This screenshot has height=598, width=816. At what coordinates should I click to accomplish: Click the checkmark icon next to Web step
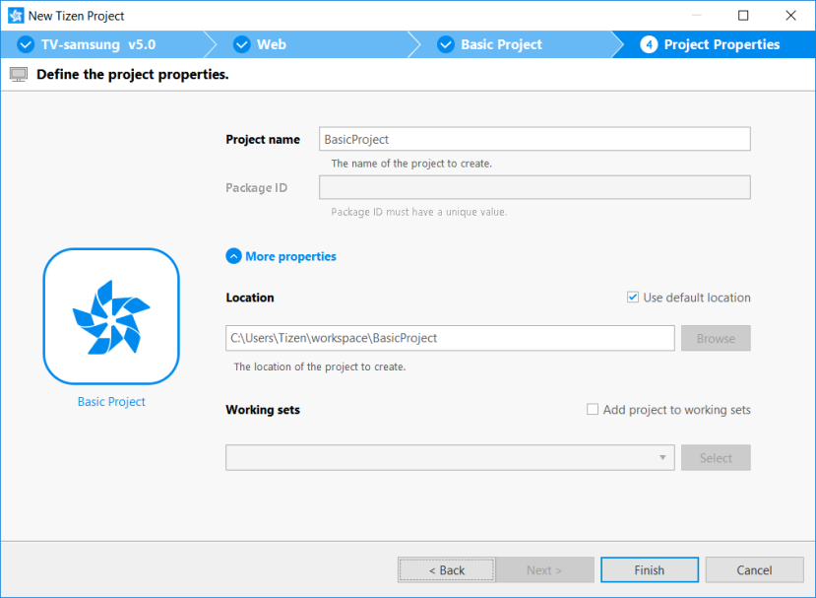(x=241, y=44)
